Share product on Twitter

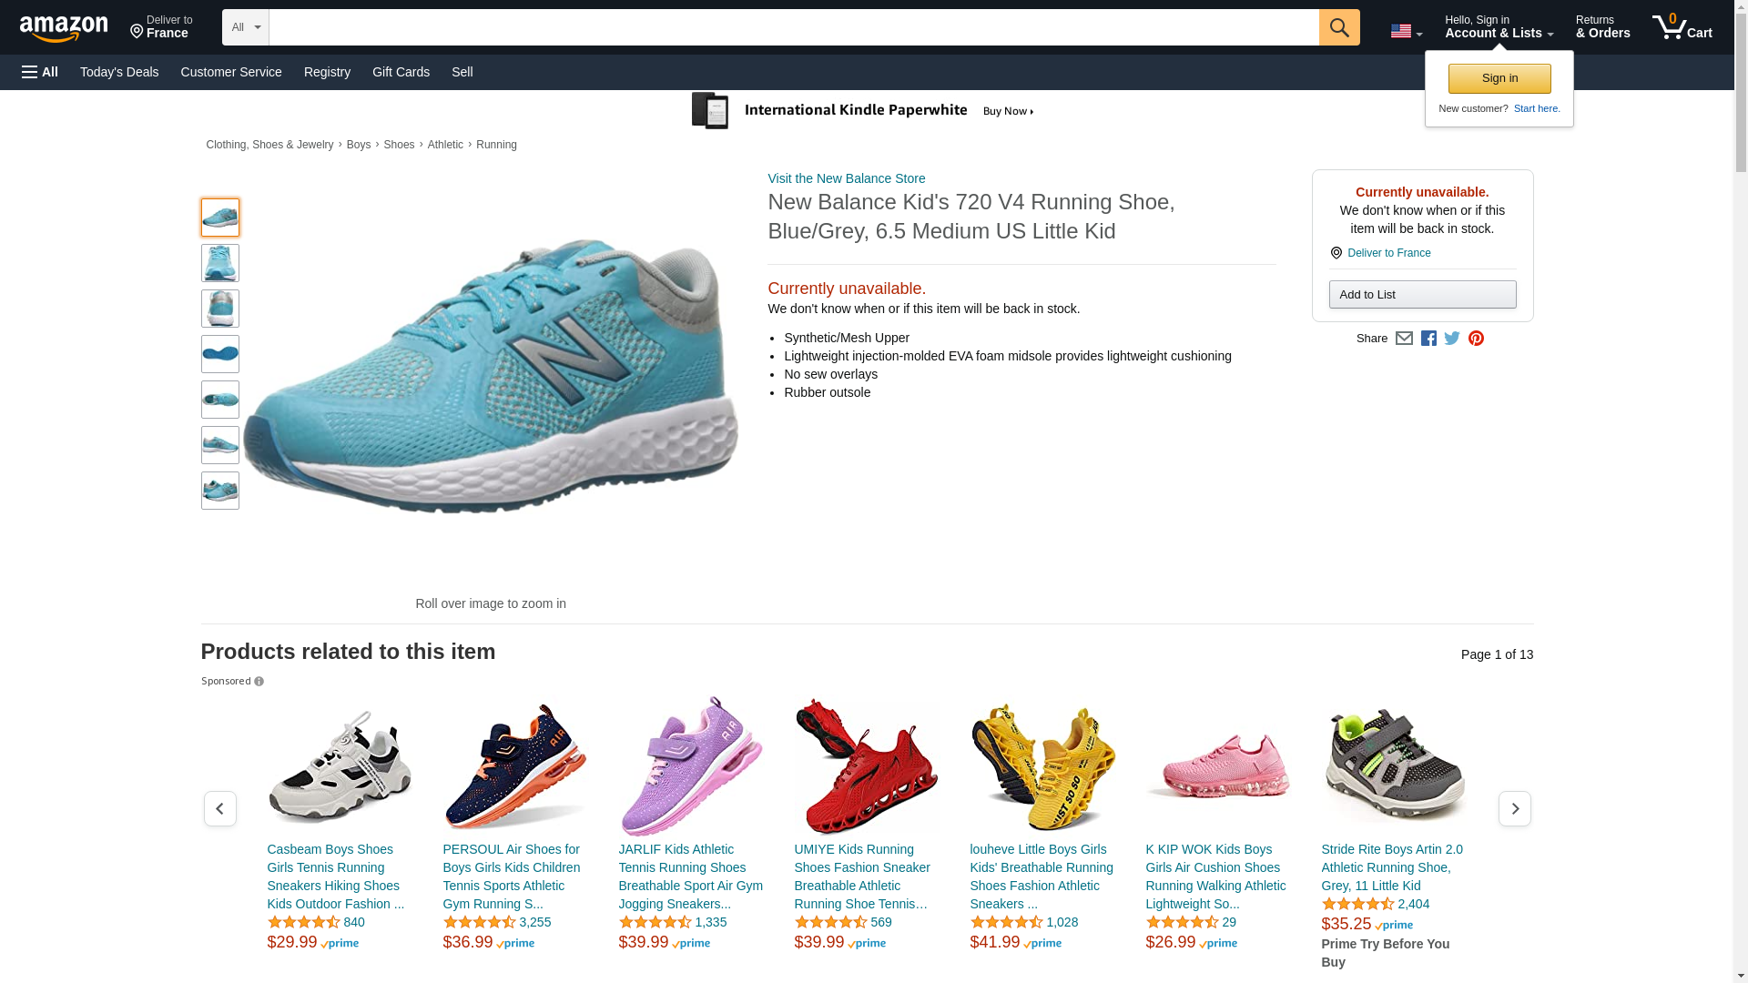click(1452, 339)
